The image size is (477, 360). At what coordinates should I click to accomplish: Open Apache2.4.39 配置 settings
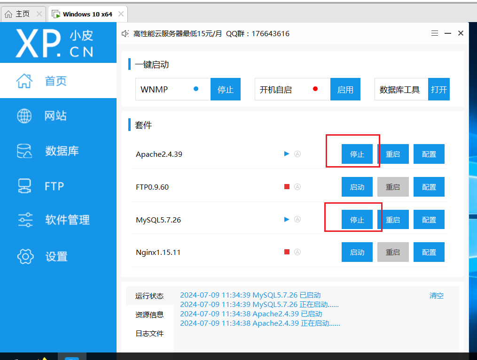(429, 154)
